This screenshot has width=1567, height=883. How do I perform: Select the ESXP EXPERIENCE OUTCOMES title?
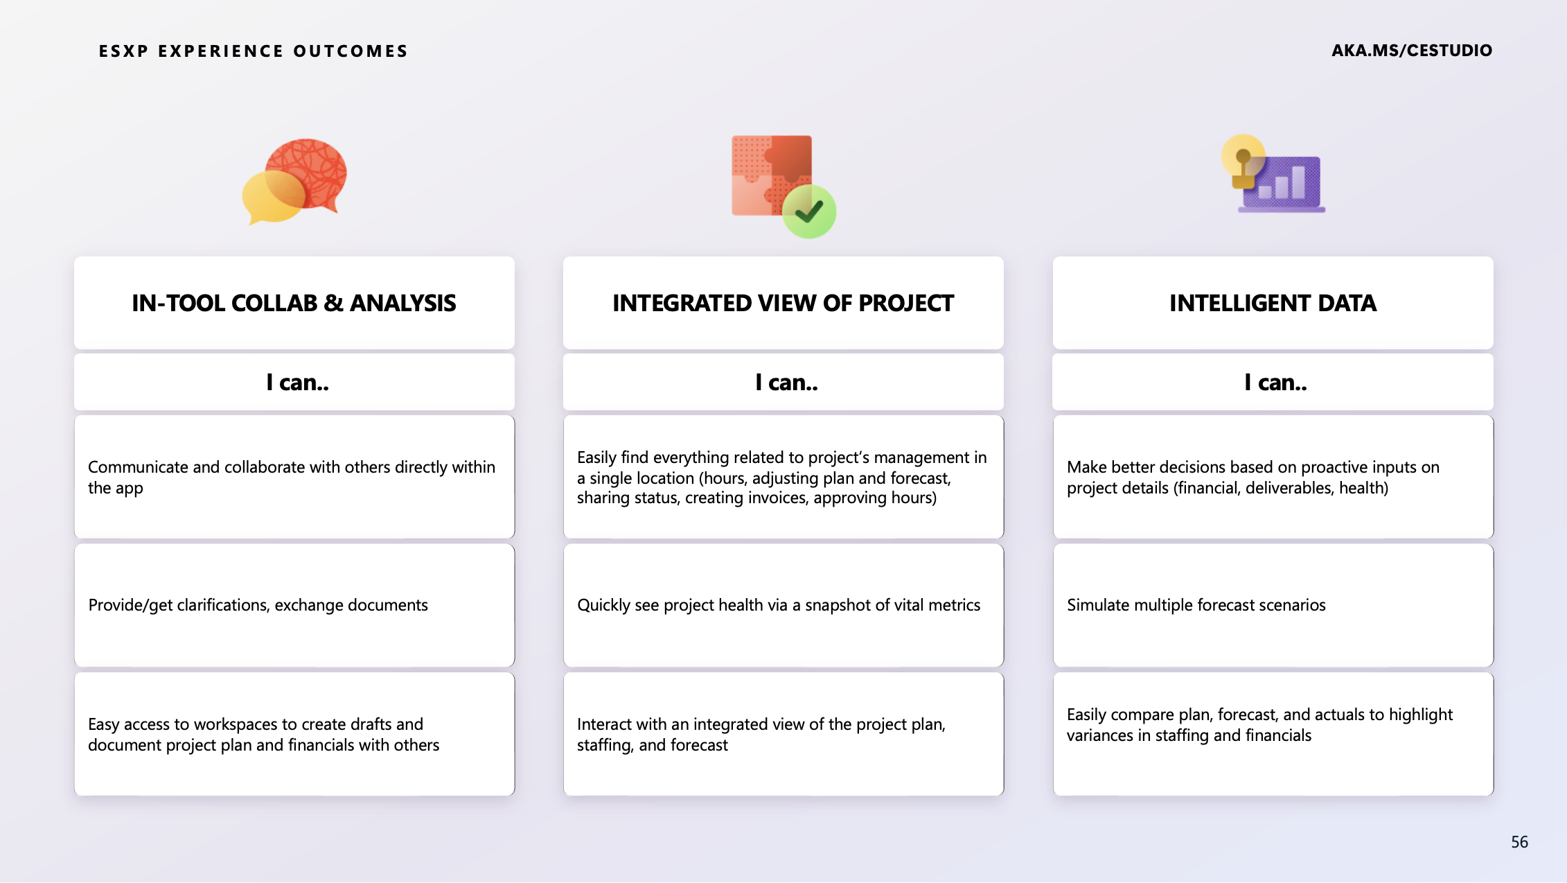(x=254, y=51)
